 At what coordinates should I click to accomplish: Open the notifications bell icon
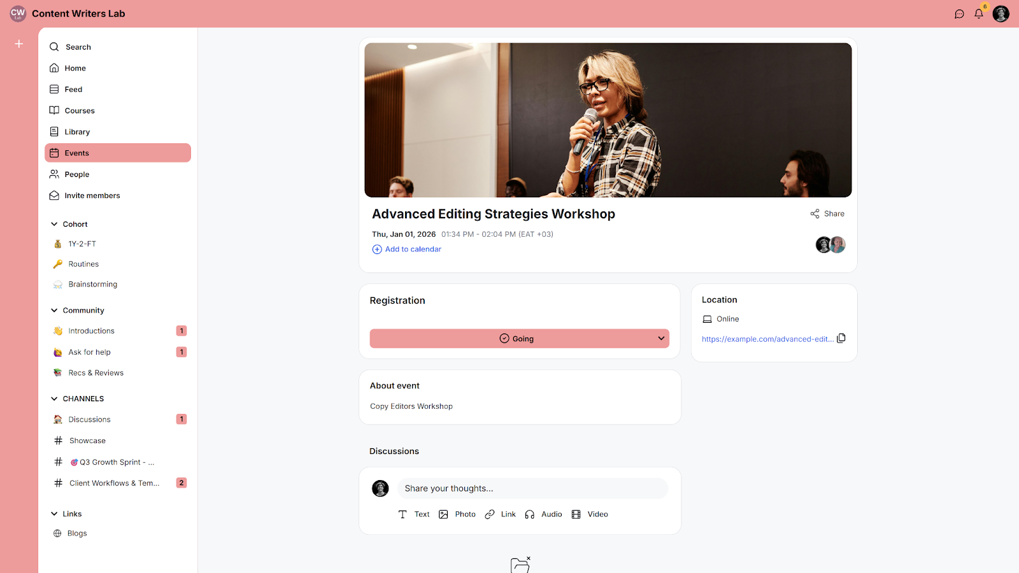tap(979, 14)
